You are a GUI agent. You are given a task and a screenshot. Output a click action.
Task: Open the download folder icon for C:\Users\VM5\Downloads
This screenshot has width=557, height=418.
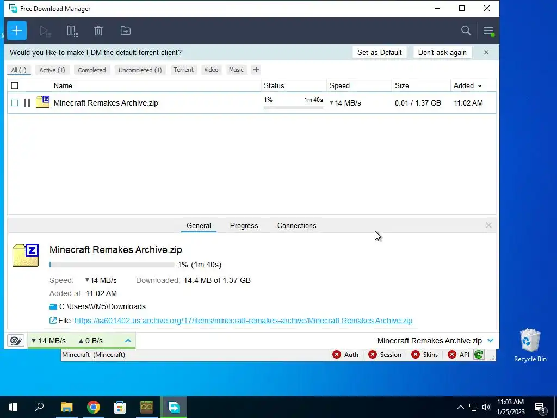(53, 306)
